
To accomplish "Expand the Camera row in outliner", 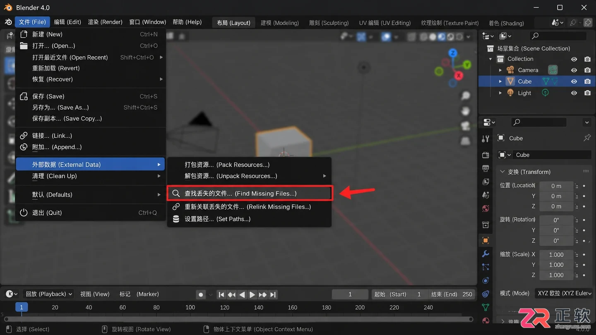I will click(500, 70).
